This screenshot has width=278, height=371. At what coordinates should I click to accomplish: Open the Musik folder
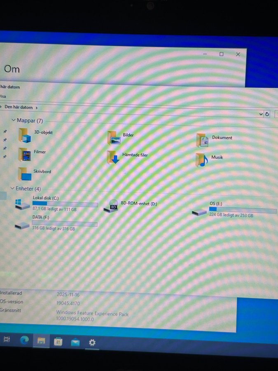201,160
